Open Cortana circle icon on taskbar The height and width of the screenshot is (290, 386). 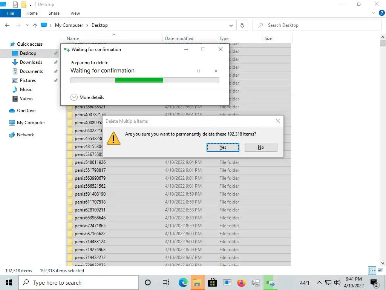pos(148,282)
